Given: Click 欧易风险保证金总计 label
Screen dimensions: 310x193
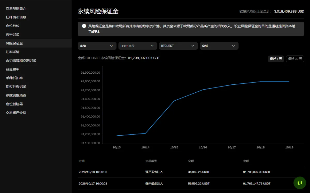Looking at the screenshot, I should (x=255, y=12).
